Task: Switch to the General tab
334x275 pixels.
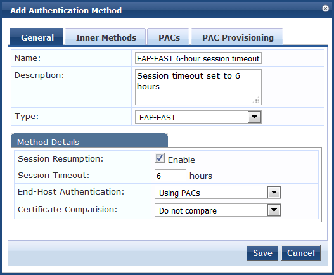Action: coord(37,37)
